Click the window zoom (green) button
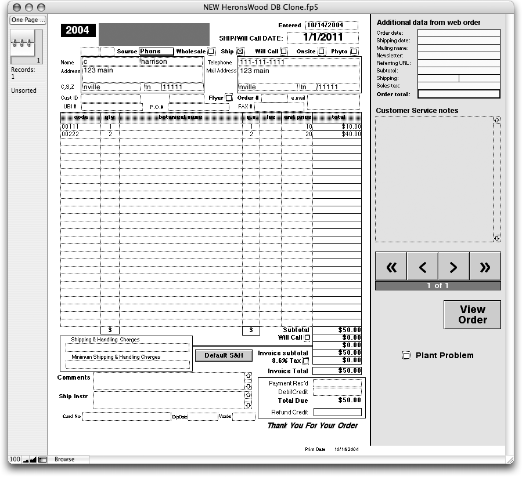Screen dimensions: 522x477 click(41, 8)
